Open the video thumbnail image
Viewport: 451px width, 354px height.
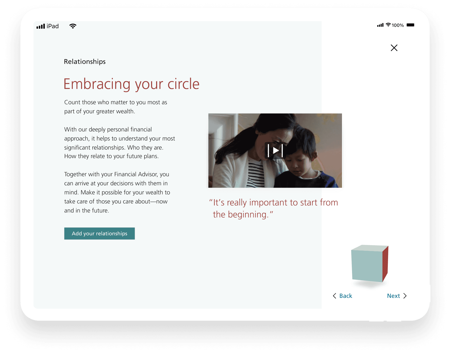tap(275, 151)
